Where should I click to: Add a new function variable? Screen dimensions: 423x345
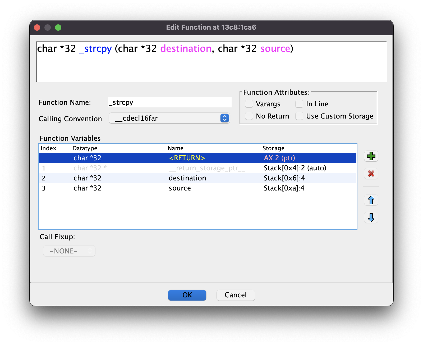point(371,156)
